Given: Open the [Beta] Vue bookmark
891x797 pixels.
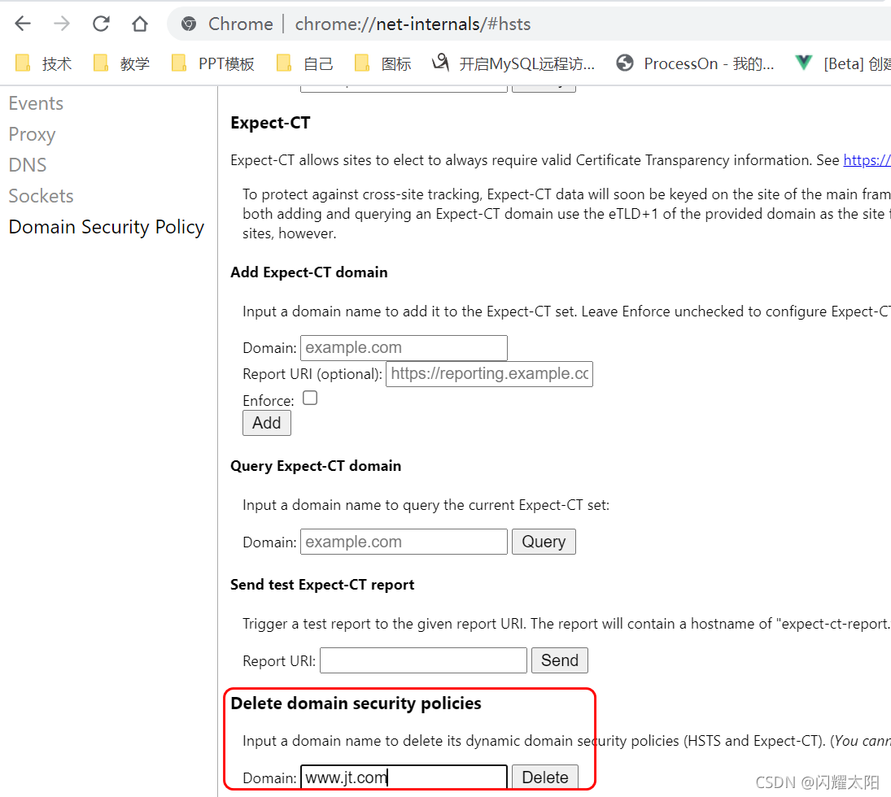Looking at the screenshot, I should coord(843,63).
